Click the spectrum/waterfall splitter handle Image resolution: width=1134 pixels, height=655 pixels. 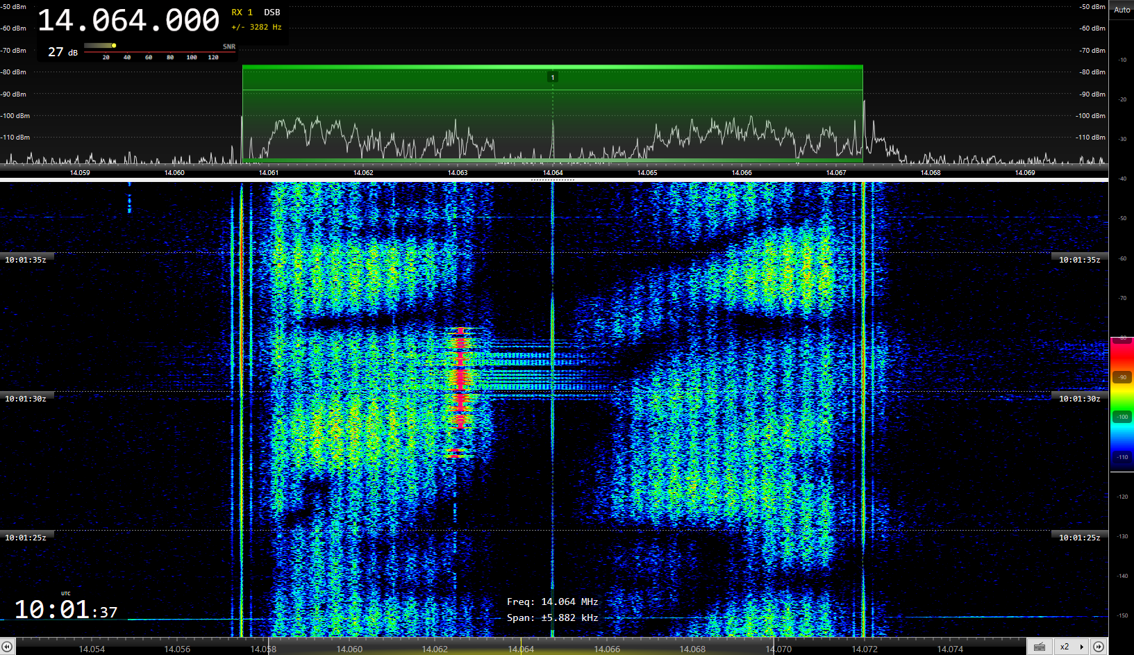click(x=553, y=179)
